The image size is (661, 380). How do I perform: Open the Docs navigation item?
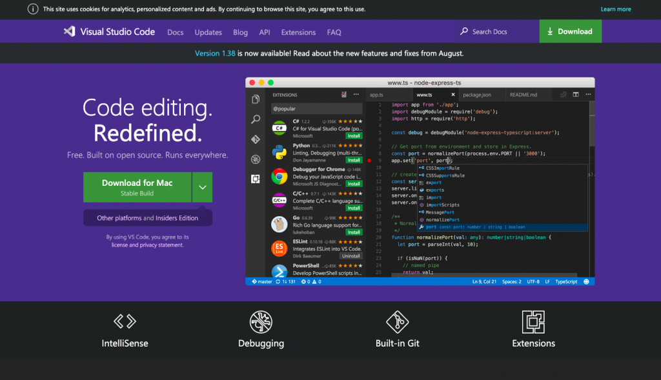pyautogui.click(x=176, y=32)
